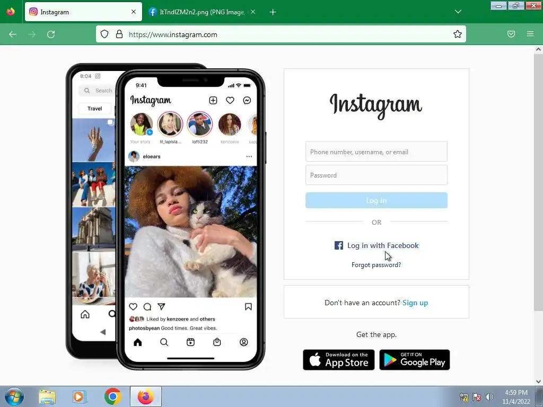Open the tracking protection shield icon

point(104,34)
